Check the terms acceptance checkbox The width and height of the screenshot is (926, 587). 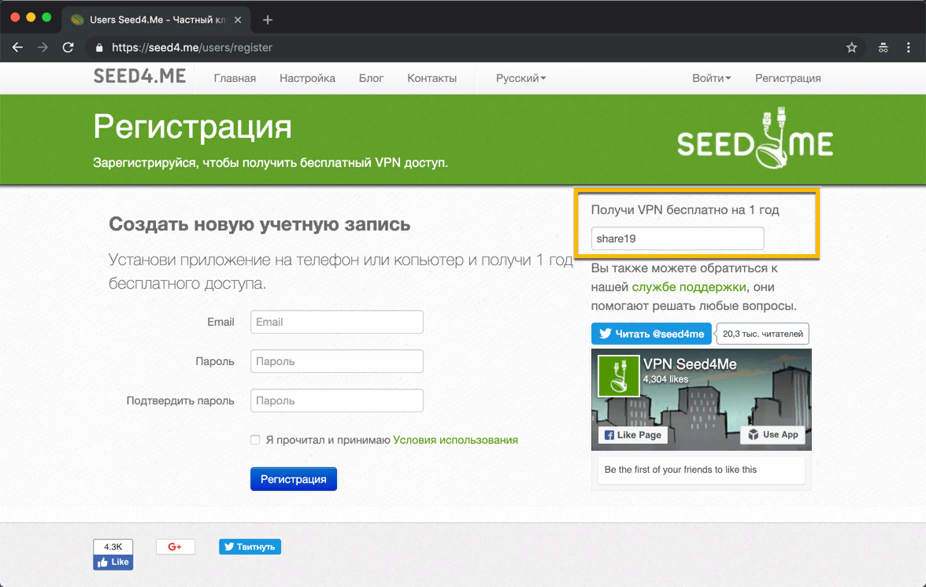(x=255, y=440)
